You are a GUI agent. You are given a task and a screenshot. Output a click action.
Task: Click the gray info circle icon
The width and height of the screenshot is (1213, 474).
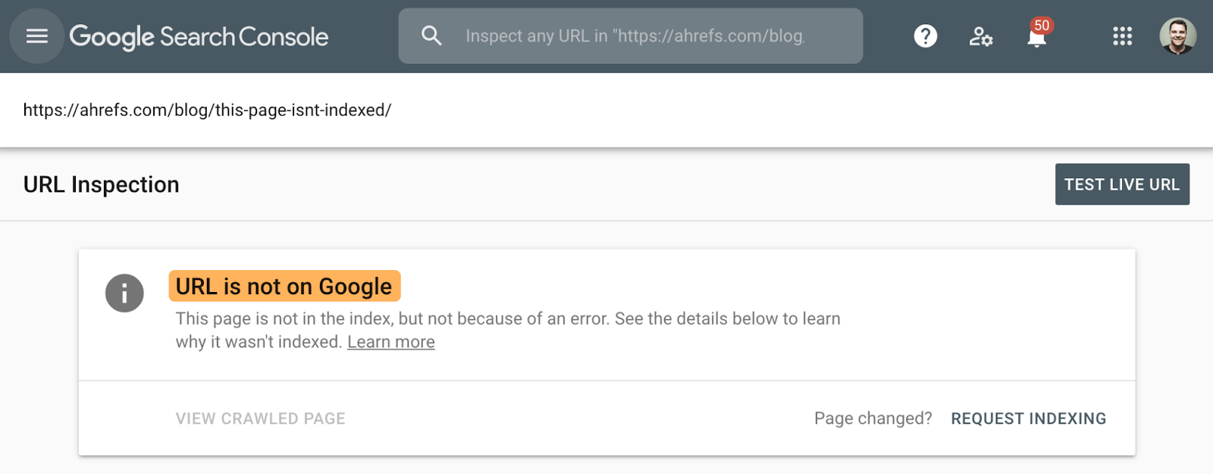(x=124, y=293)
